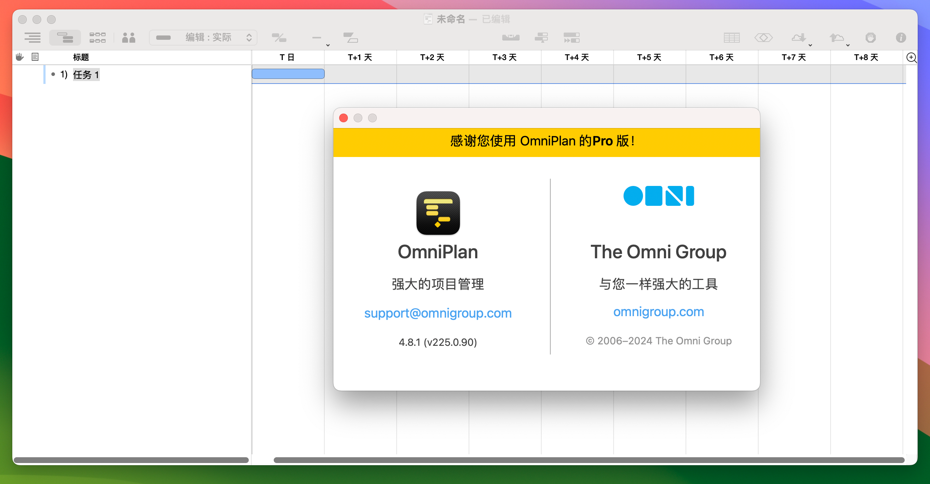Open the info inspector icon
Viewport: 930px width, 484px height.
coord(900,38)
